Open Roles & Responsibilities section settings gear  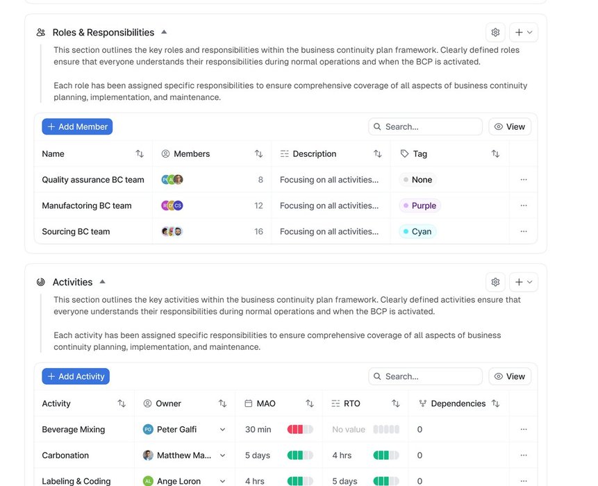tap(495, 32)
